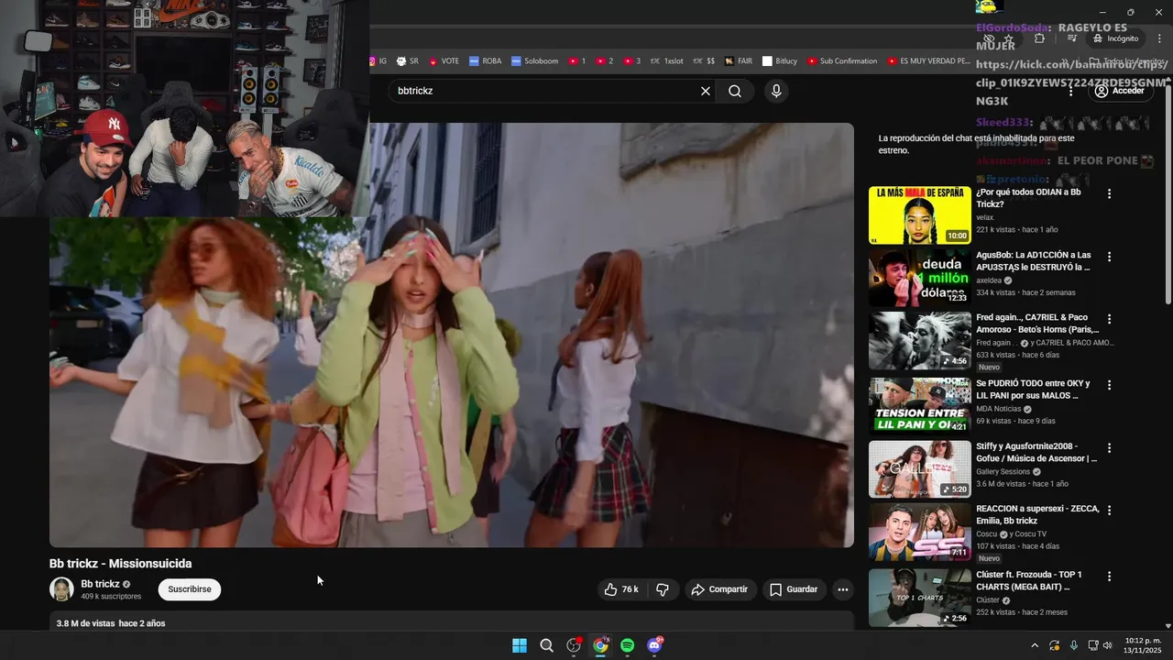1173x660 pixels.
Task: Open Chrome extensions puzzle icon
Action: click(x=1039, y=38)
